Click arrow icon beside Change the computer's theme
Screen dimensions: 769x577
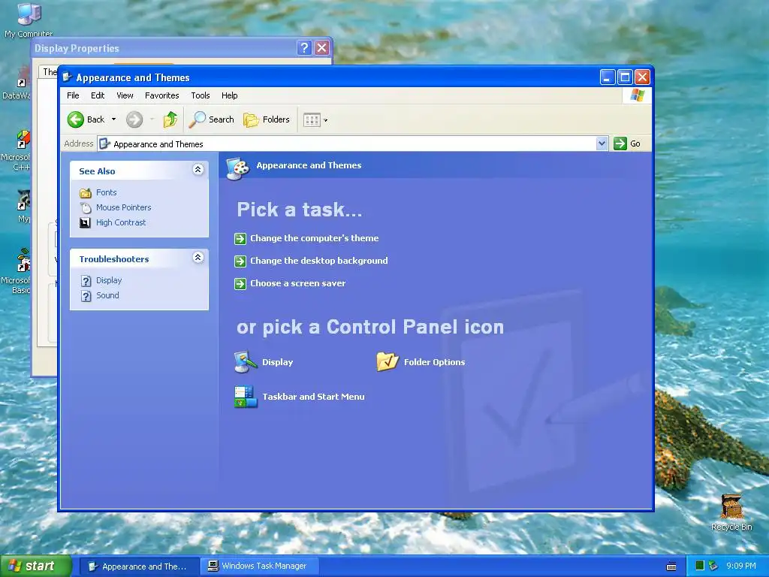click(x=240, y=238)
